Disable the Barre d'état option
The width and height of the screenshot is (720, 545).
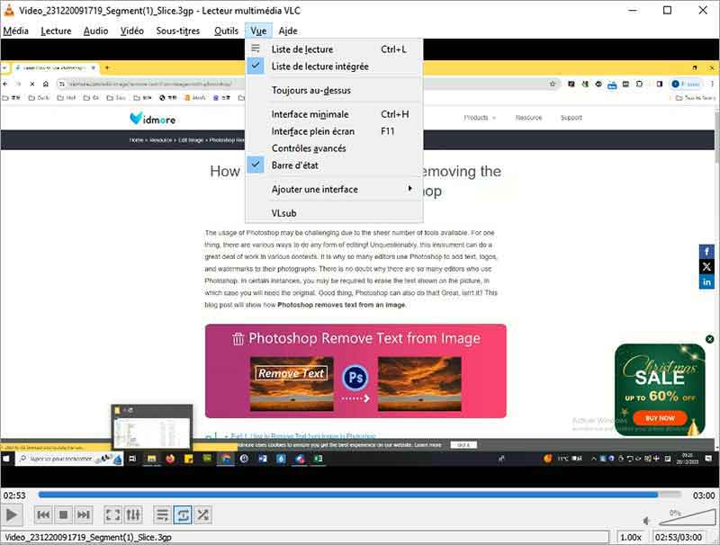pyautogui.click(x=294, y=165)
